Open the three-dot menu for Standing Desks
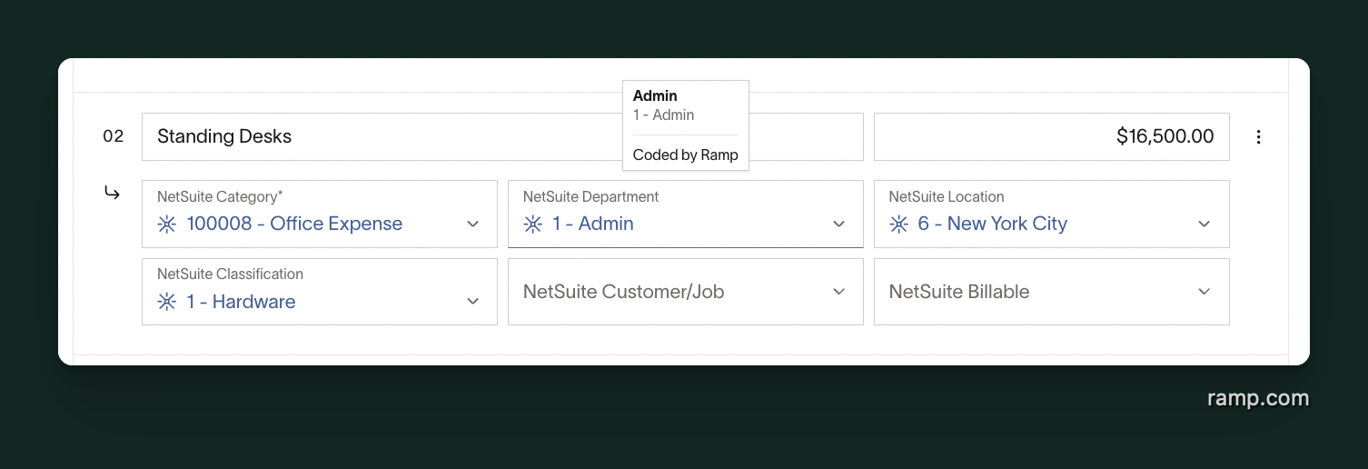This screenshot has height=469, width=1368. (x=1258, y=137)
